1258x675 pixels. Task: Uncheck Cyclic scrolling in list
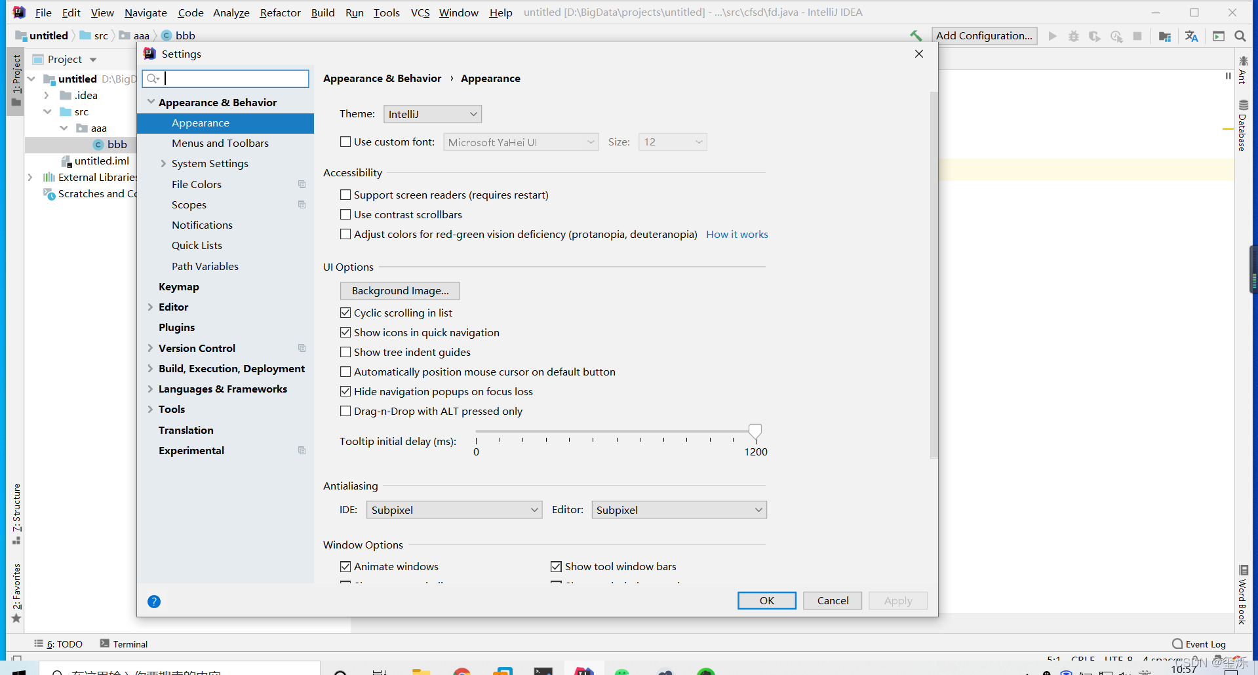[x=345, y=313]
